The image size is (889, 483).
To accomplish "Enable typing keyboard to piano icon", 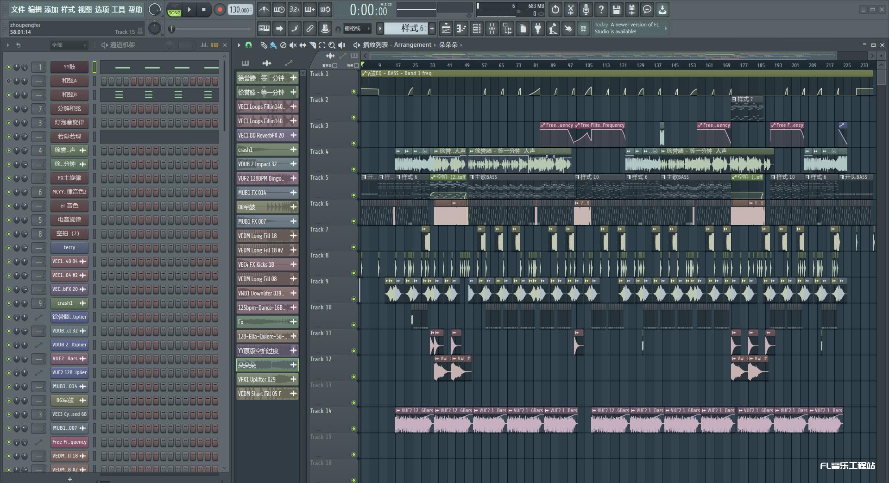I will click(x=264, y=29).
